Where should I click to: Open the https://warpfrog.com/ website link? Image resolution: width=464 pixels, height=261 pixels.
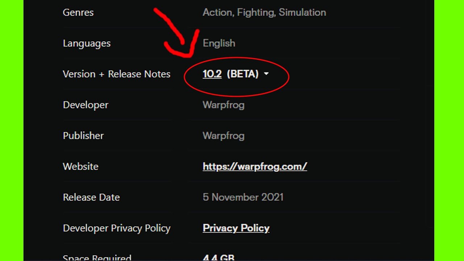point(255,166)
